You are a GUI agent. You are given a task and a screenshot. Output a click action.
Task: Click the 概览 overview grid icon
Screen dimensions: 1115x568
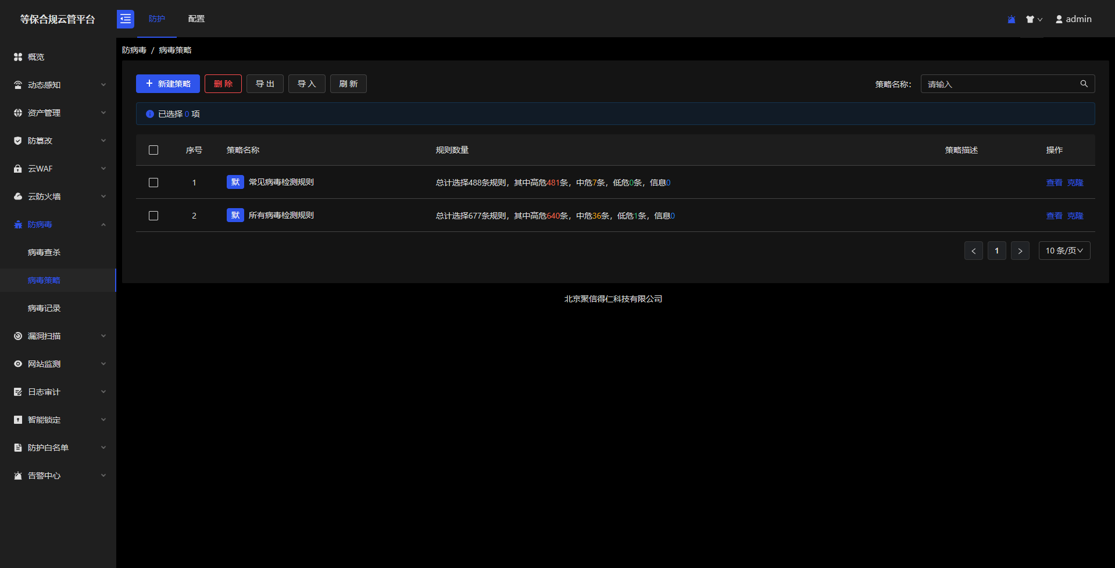coord(18,57)
